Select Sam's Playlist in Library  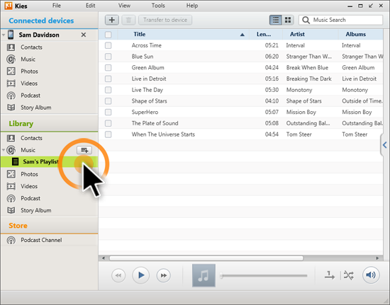coord(49,162)
